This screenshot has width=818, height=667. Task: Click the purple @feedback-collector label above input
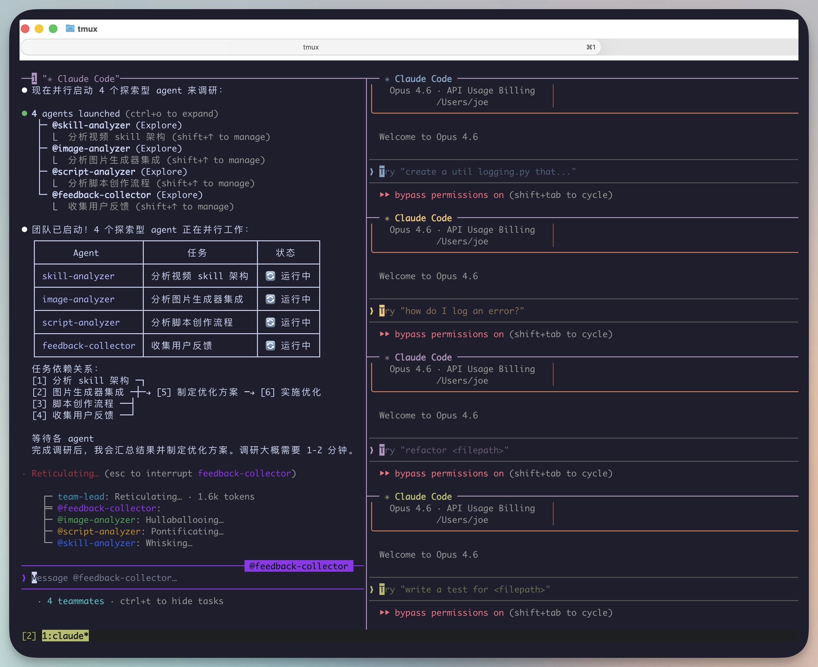pyautogui.click(x=299, y=566)
